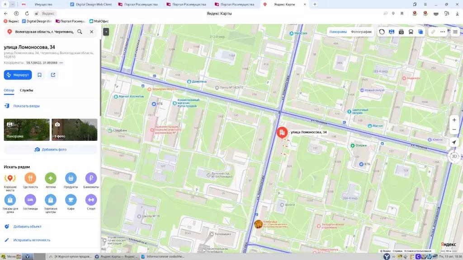Open the hamburger main menu
The height and width of the screenshot is (260, 463).
coord(455,32)
